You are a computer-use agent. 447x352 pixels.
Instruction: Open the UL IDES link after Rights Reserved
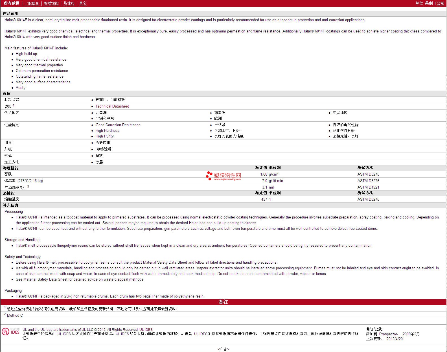146,330
